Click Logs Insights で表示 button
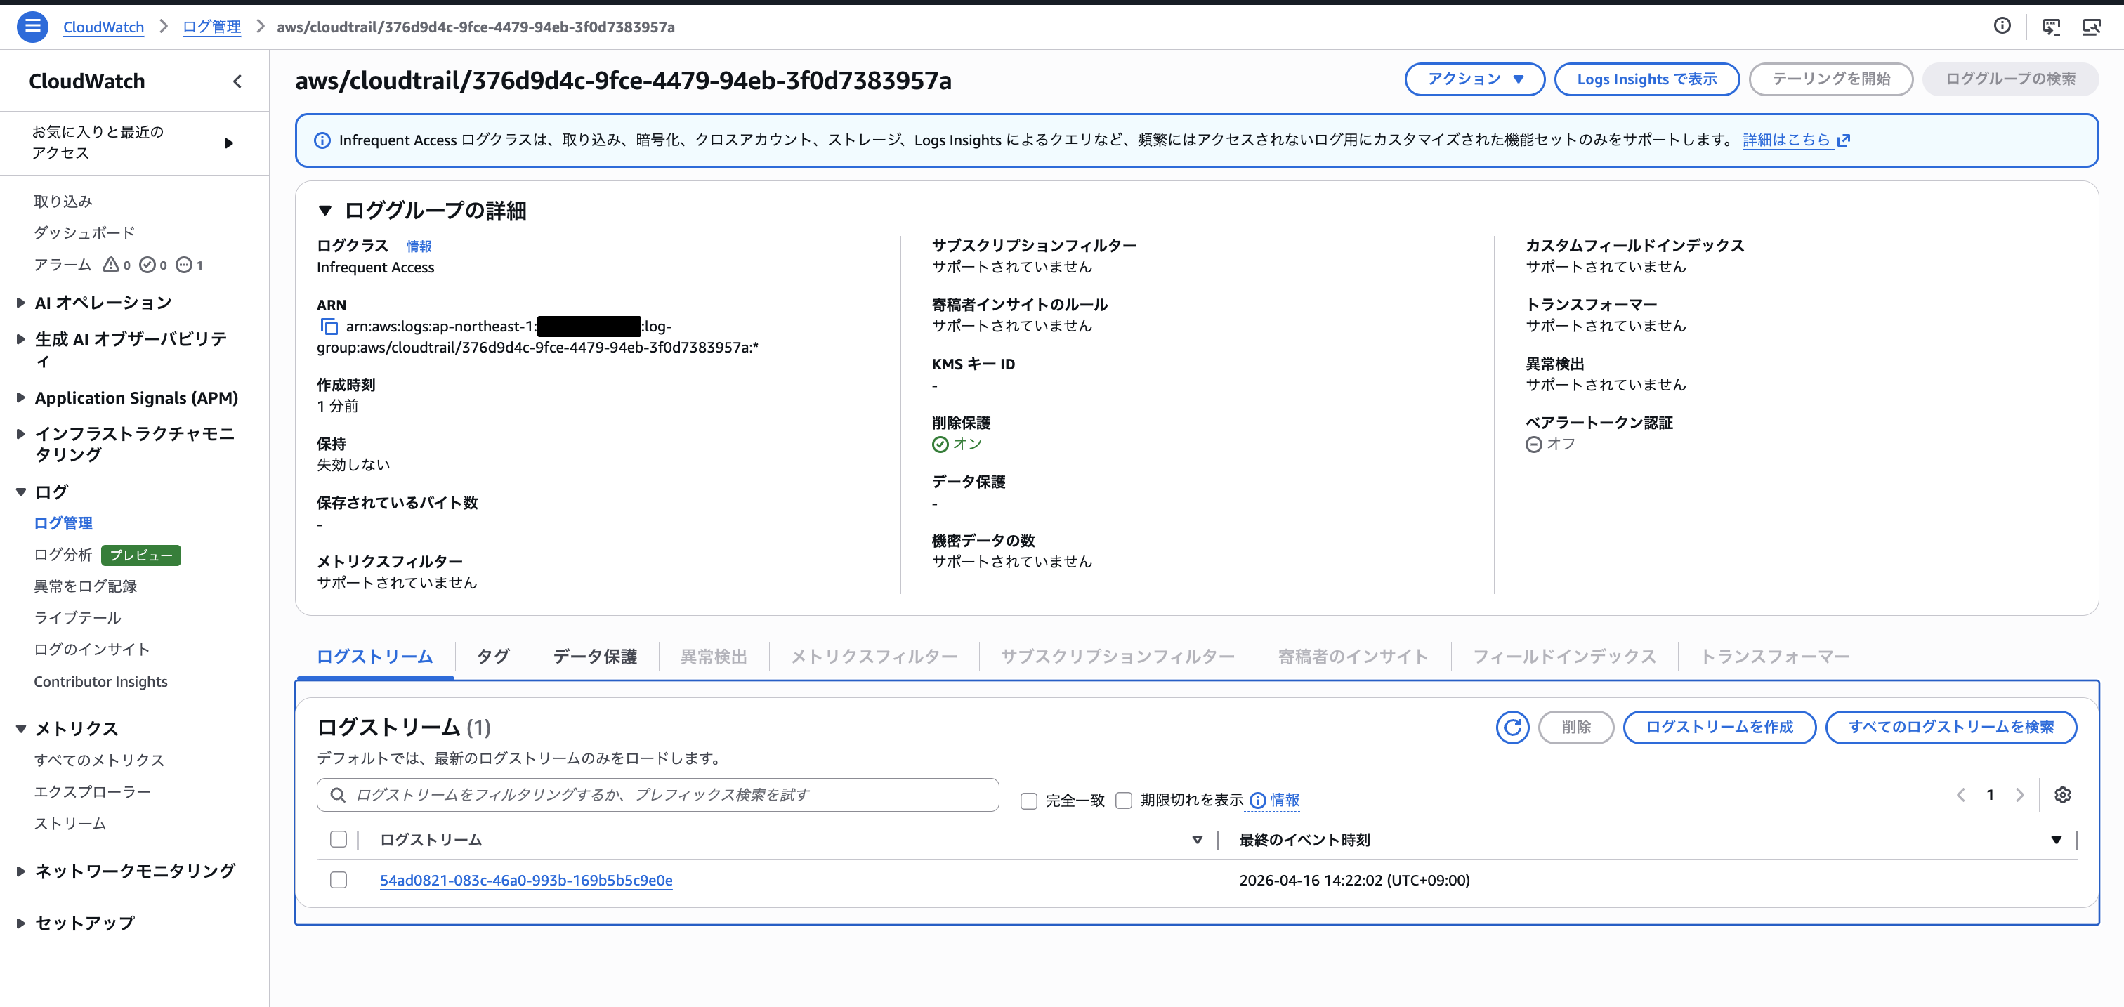The height and width of the screenshot is (1007, 2124). click(1646, 79)
